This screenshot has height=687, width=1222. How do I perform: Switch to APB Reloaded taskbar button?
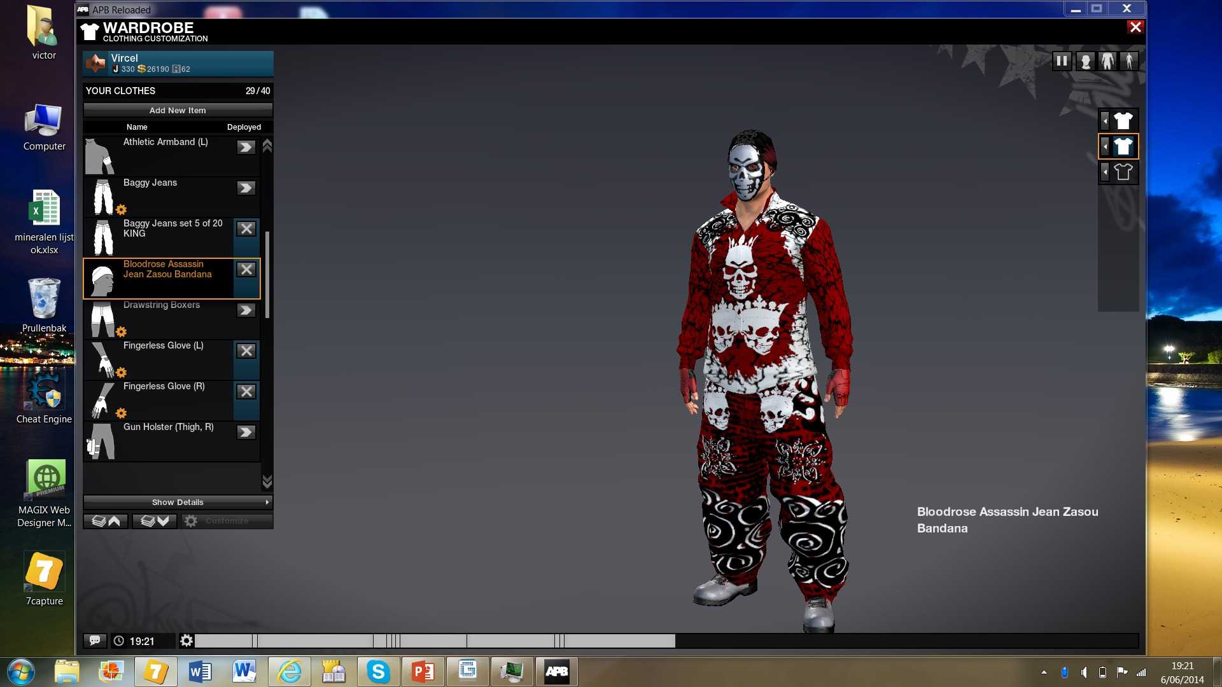click(556, 672)
